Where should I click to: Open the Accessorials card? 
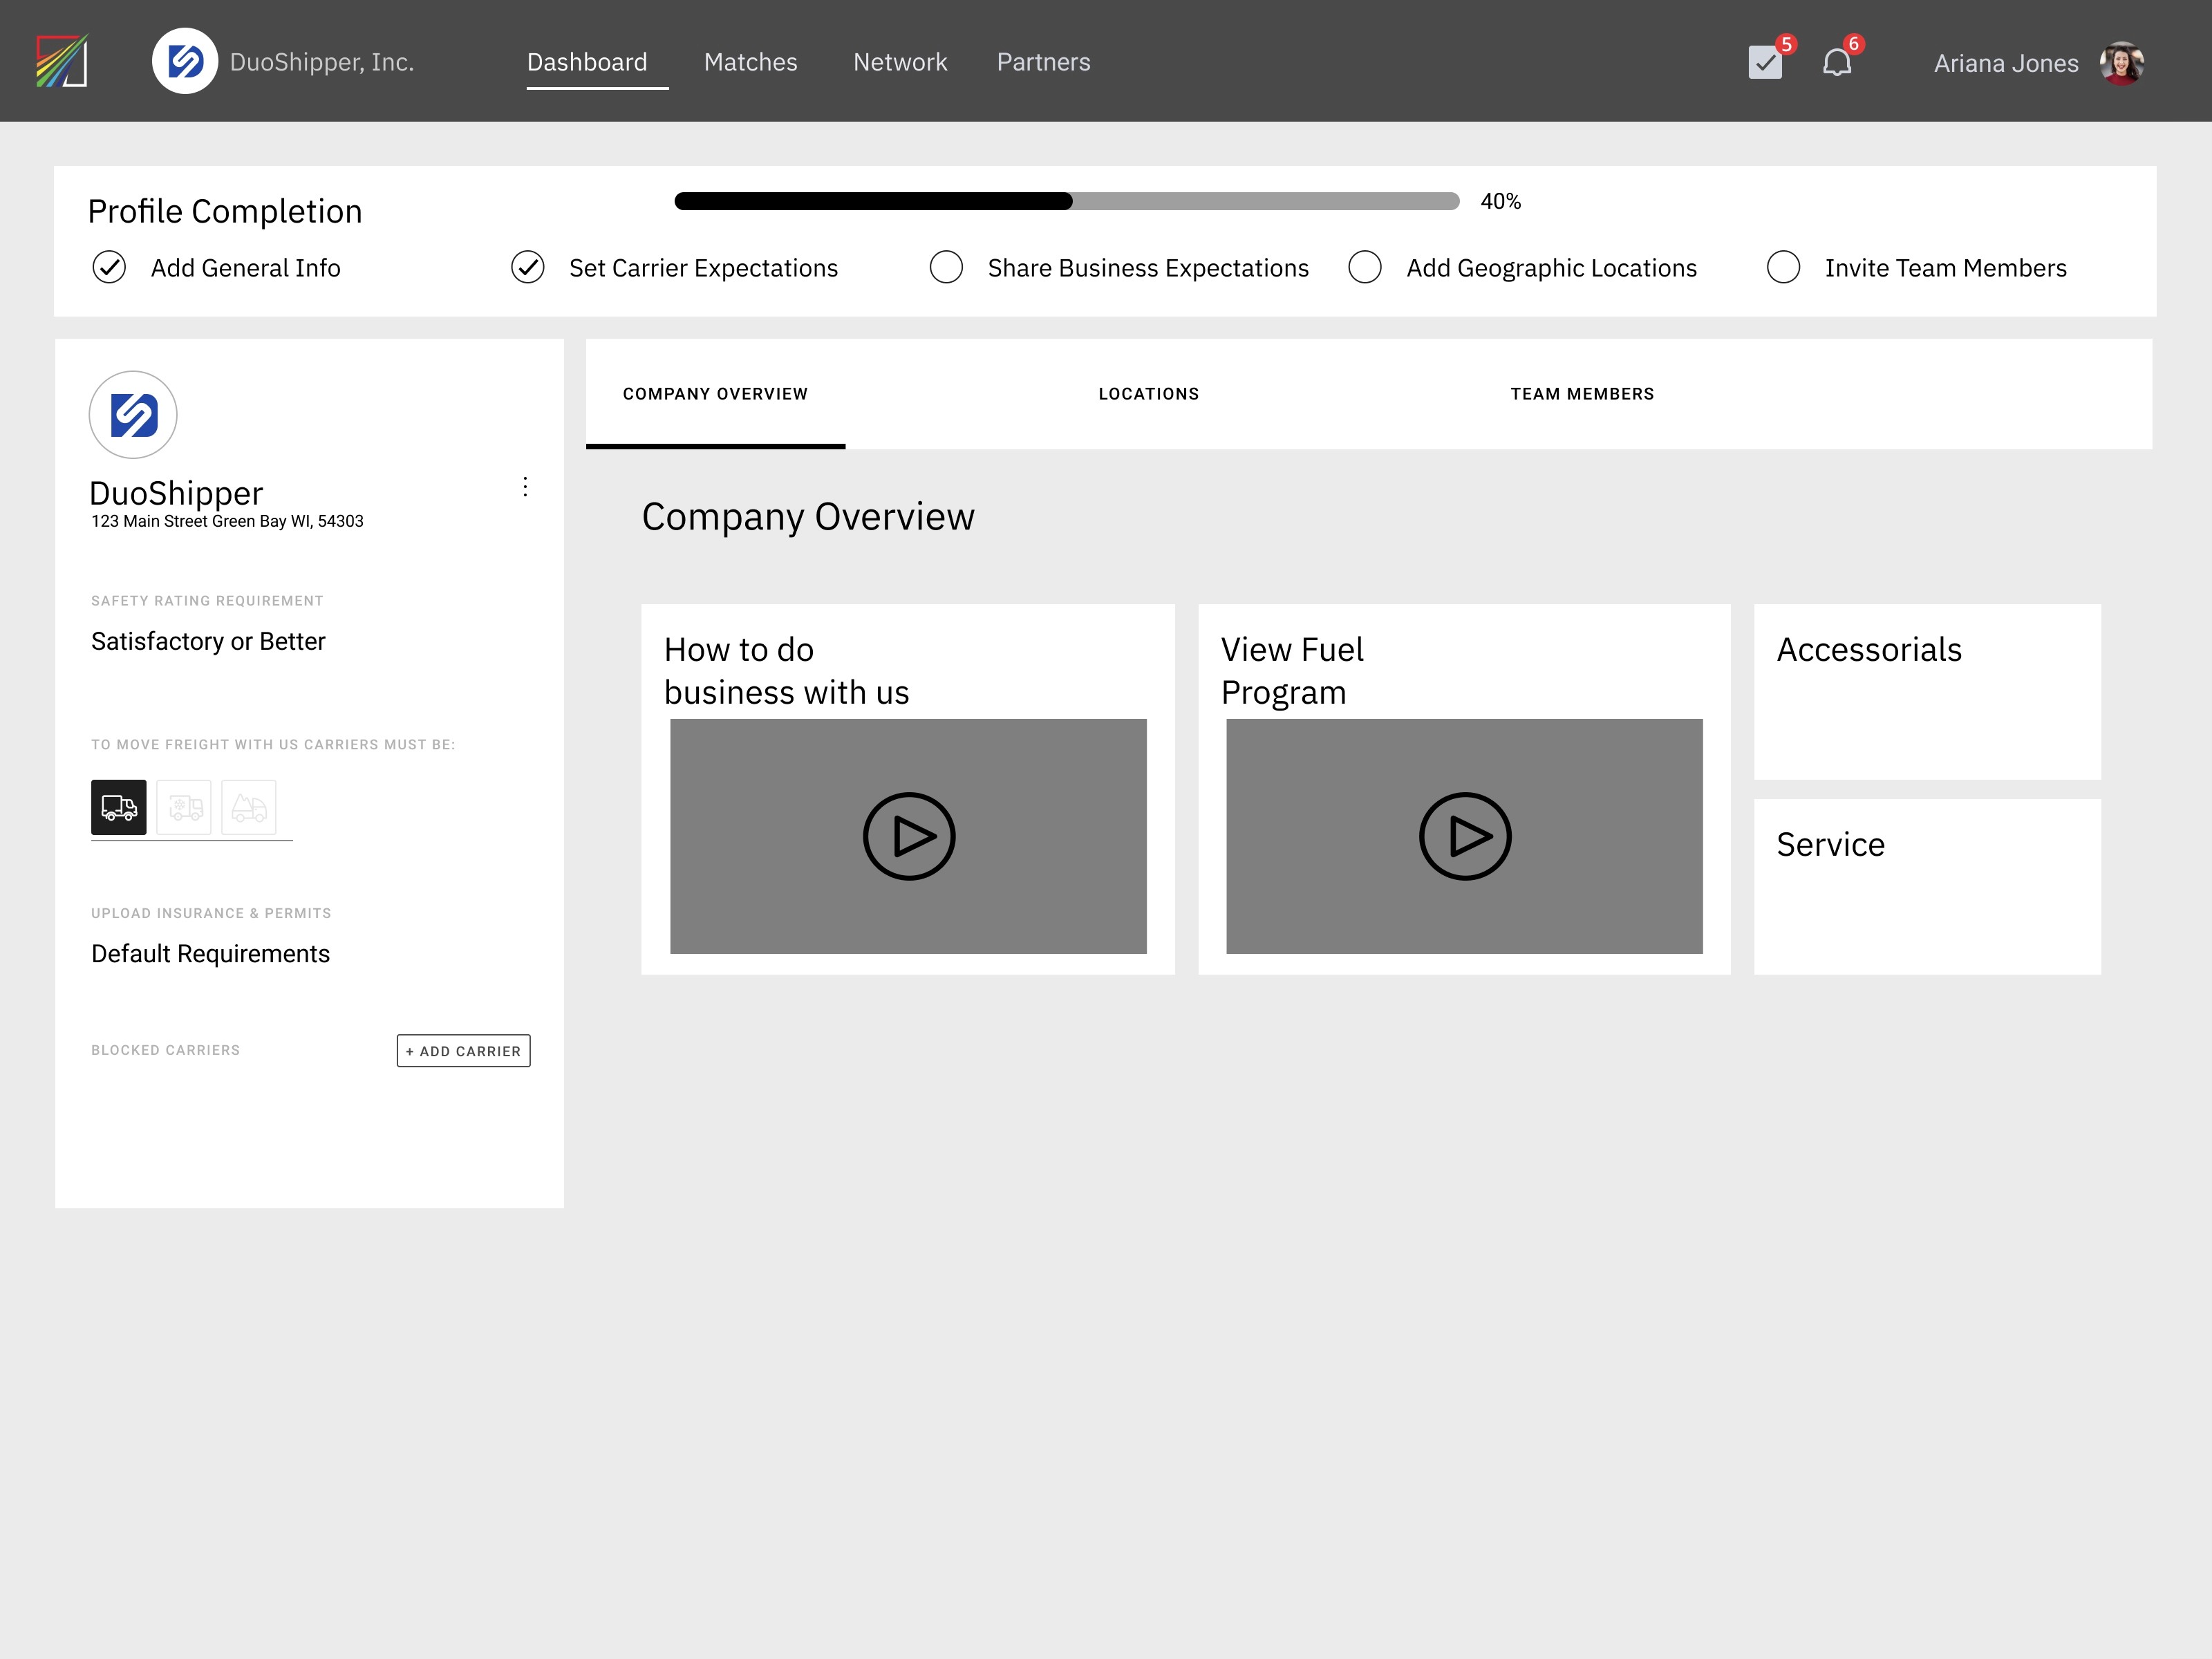coord(1928,692)
